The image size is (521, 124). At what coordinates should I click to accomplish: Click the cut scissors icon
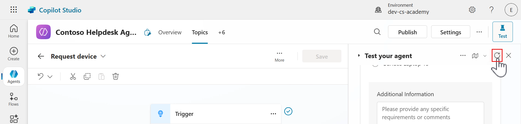[x=73, y=76]
